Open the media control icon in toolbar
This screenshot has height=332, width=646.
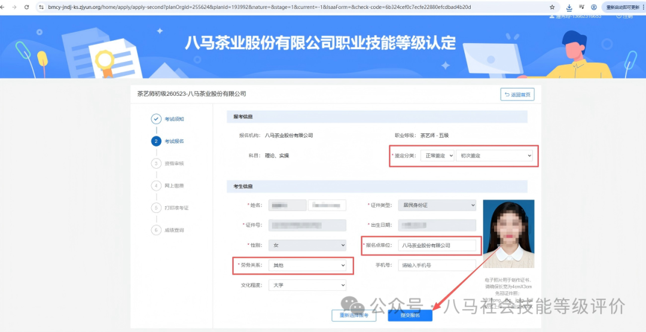[x=582, y=7]
